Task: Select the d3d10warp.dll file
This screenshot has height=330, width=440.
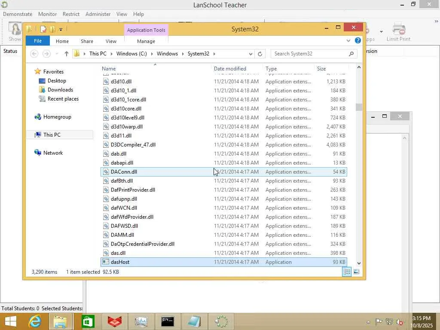Action: [127, 127]
